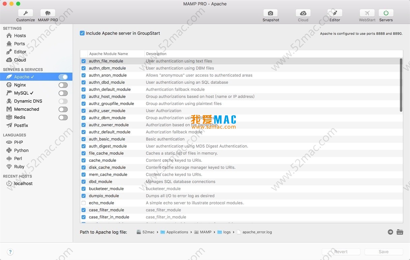The image size is (410, 260).
Task: Select the Cloud icon under Settings
Action: tap(9, 60)
